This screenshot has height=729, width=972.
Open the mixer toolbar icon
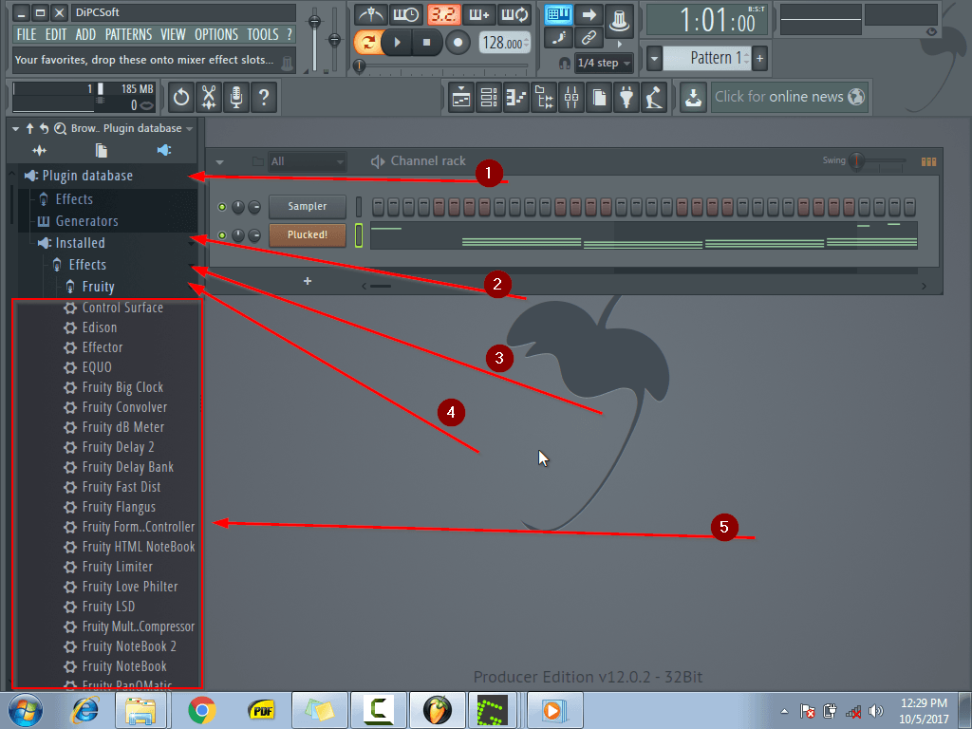coord(570,98)
